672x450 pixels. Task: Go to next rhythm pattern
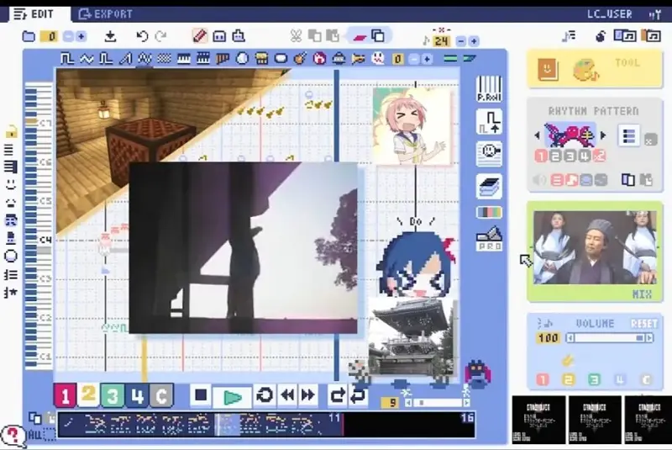pos(603,135)
